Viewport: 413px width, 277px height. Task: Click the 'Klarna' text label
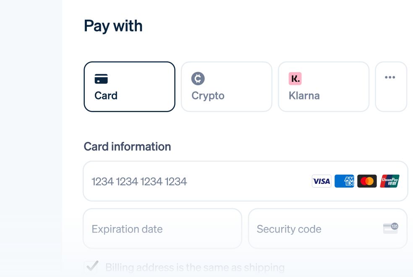pyautogui.click(x=304, y=96)
